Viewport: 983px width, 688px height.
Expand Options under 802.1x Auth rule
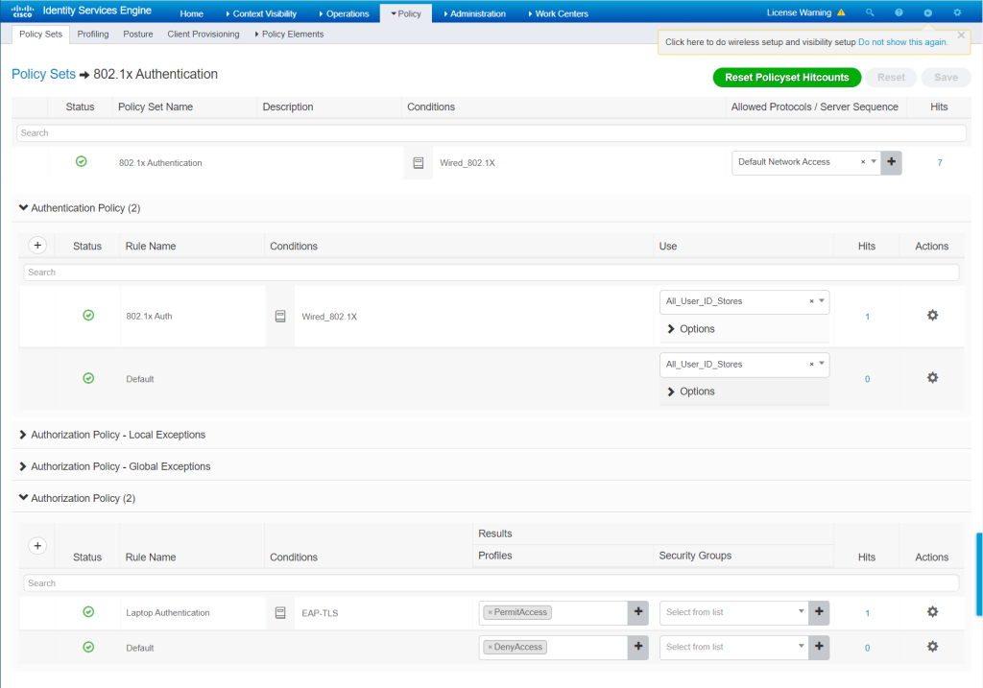point(690,329)
